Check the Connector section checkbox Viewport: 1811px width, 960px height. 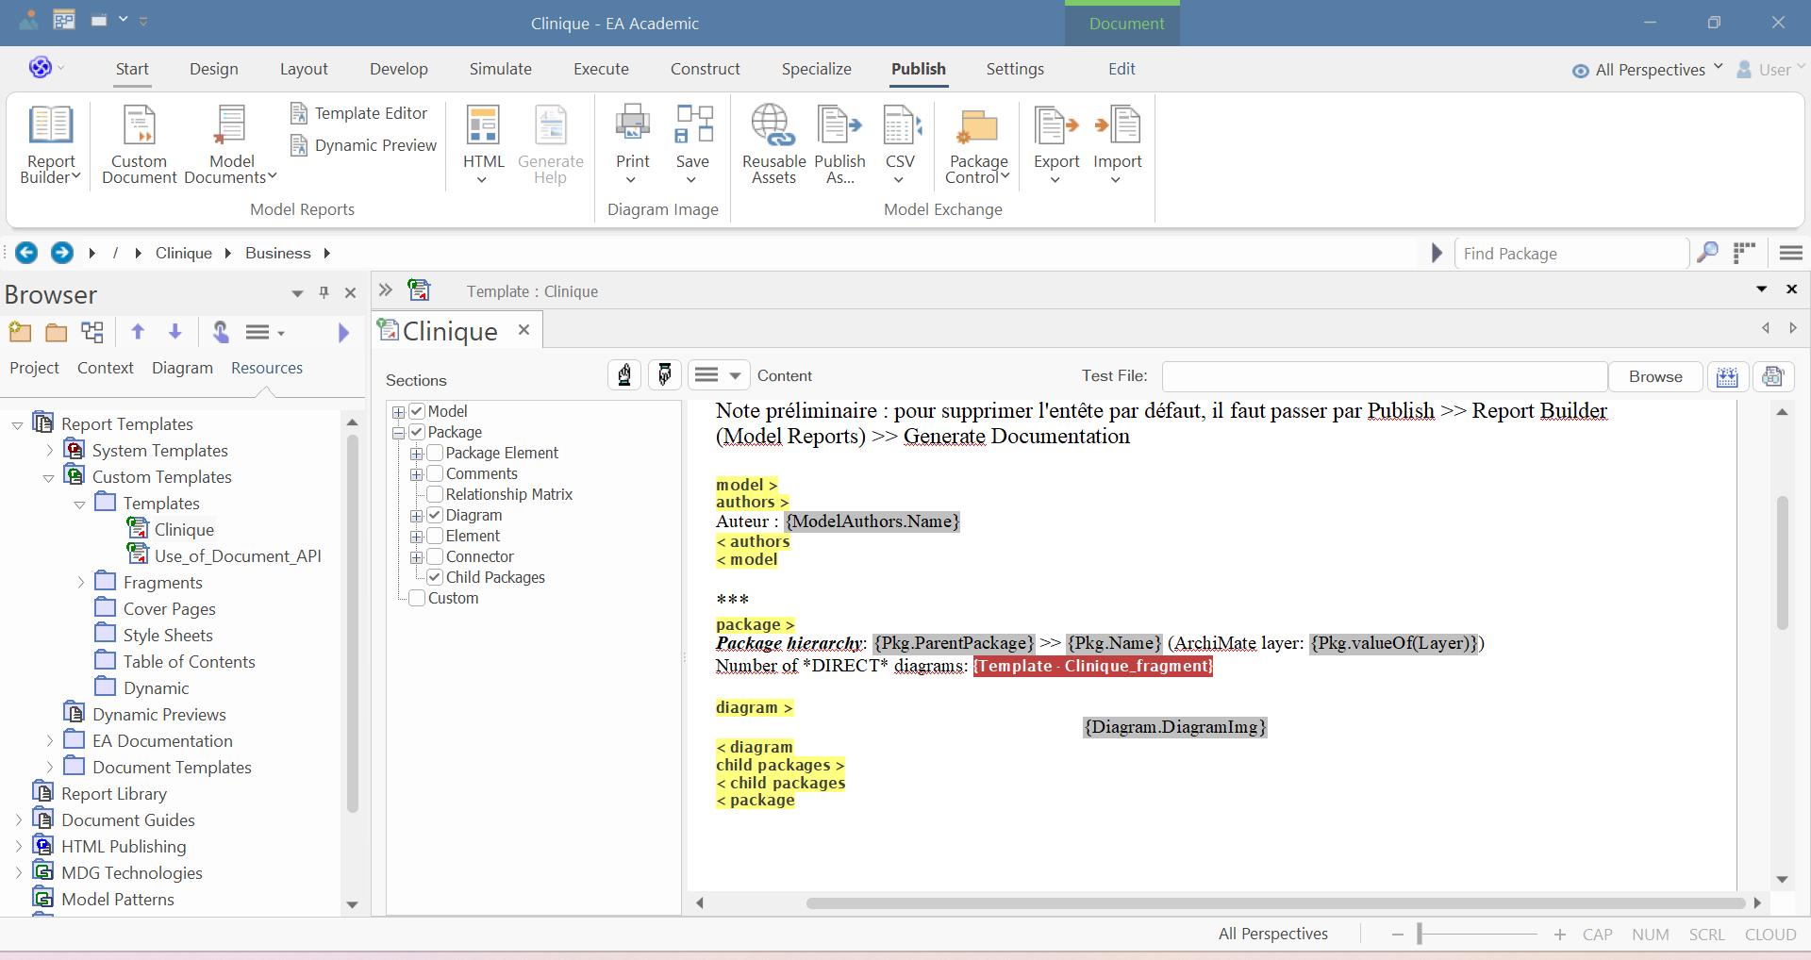click(435, 556)
